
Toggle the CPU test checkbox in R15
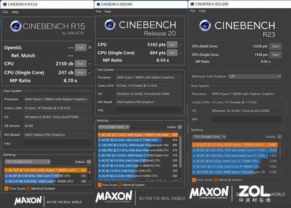point(90,64)
